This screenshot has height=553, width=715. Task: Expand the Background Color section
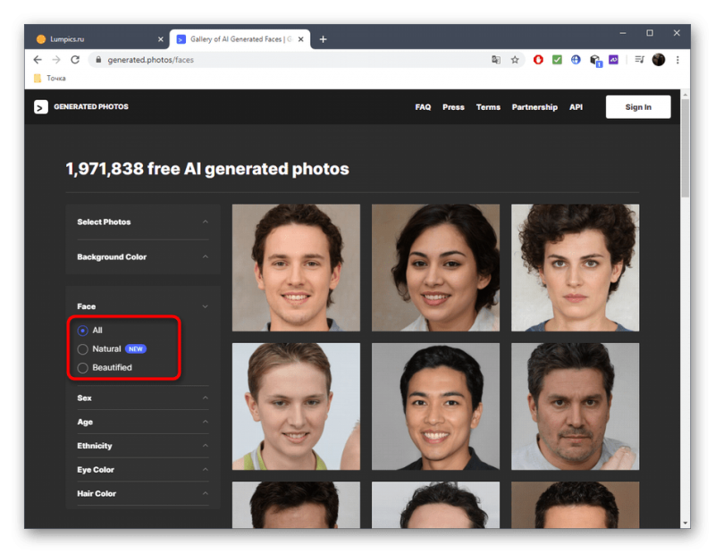pyautogui.click(x=143, y=257)
